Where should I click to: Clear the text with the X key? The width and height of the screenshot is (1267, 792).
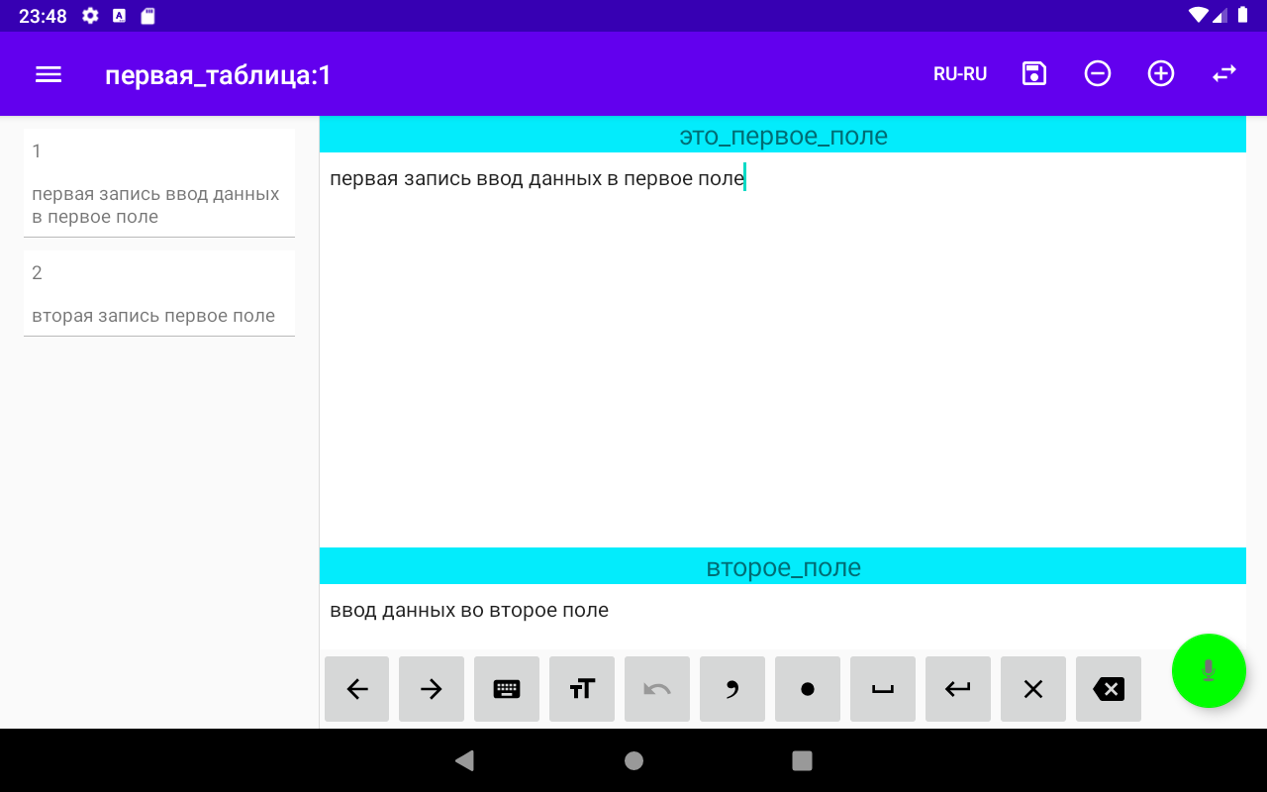click(1033, 689)
